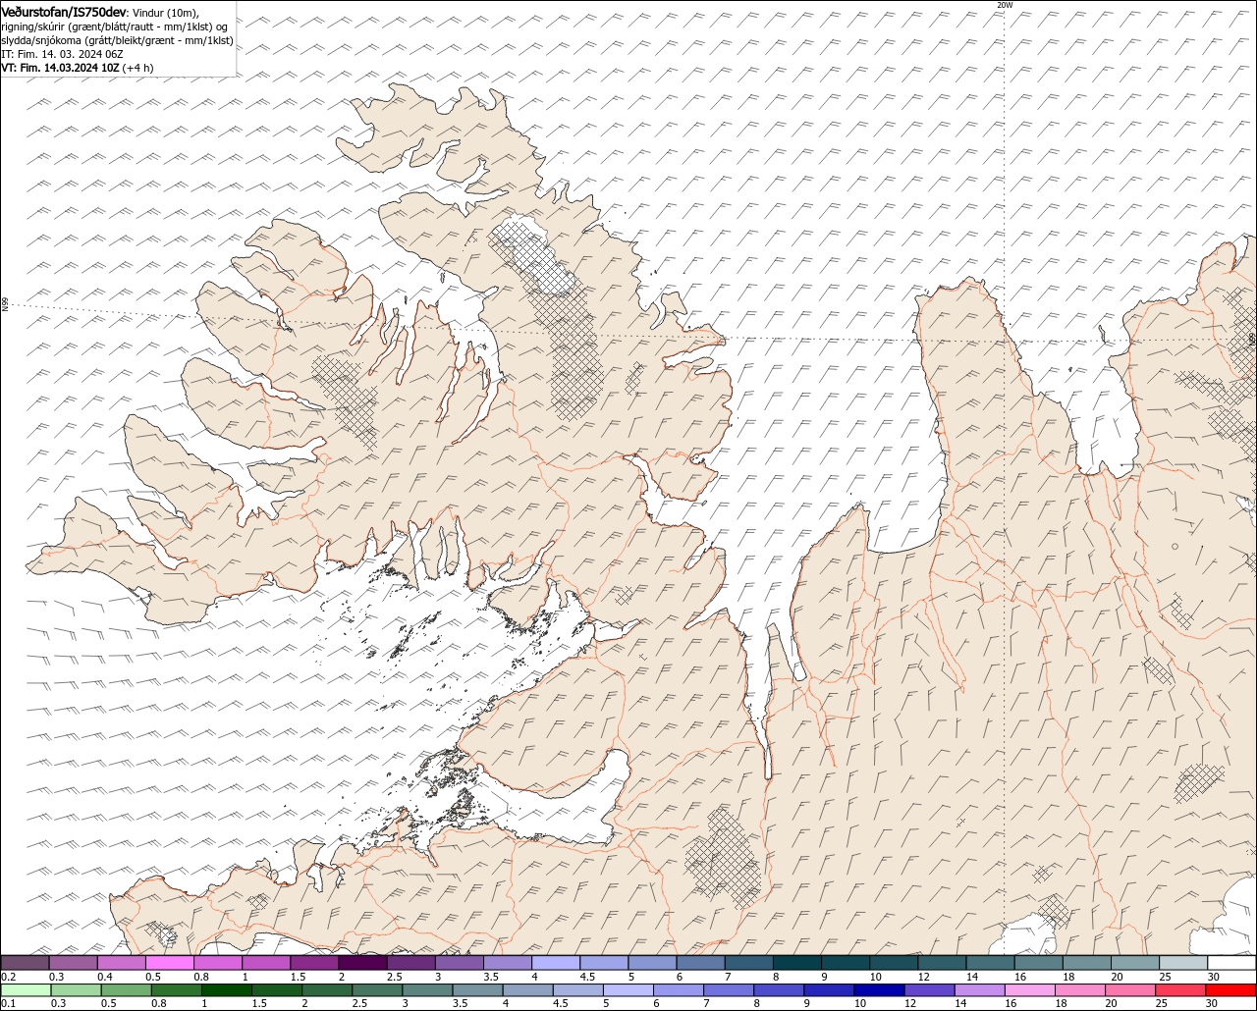Pick the upper scale's swatch starting at 3
1257x1011 pixels.
[459, 963]
